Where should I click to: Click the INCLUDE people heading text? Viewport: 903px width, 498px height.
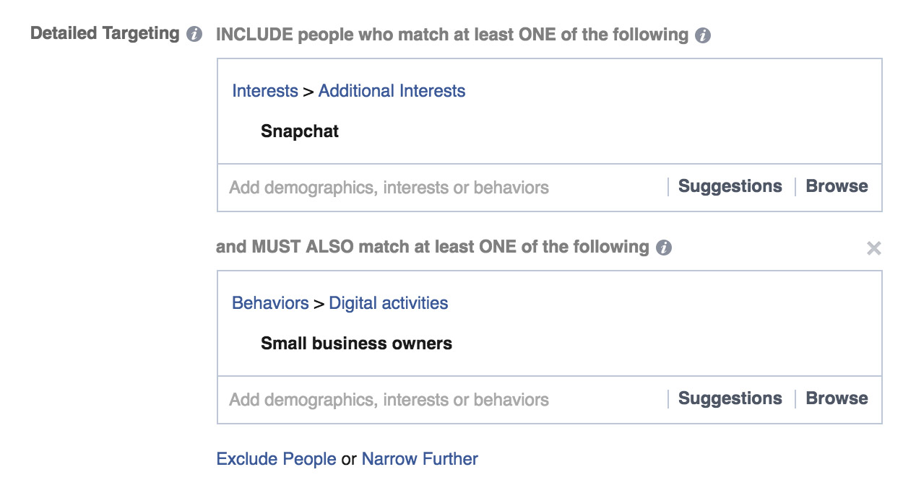point(452,35)
